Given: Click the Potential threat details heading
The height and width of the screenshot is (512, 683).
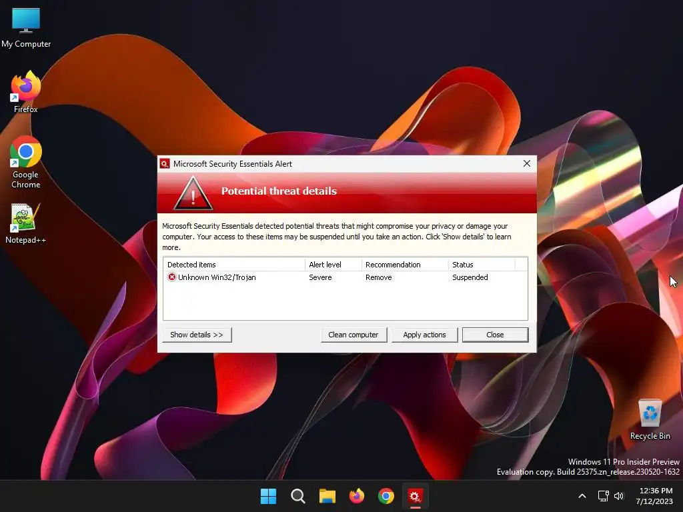Looking at the screenshot, I should click(279, 191).
